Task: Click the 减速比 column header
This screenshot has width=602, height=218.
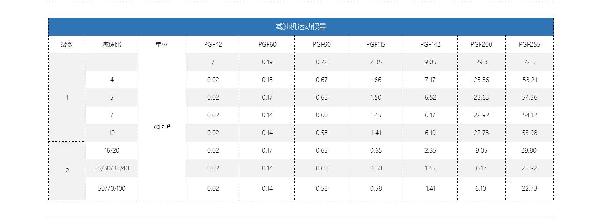Action: point(112,44)
